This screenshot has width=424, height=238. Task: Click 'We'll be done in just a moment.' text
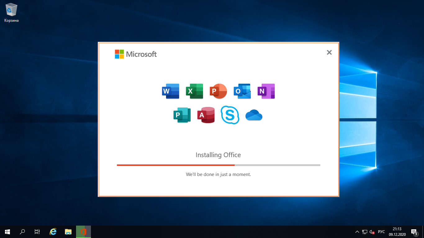pos(218,174)
